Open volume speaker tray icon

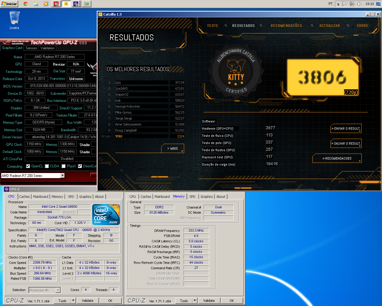tap(359, 4)
